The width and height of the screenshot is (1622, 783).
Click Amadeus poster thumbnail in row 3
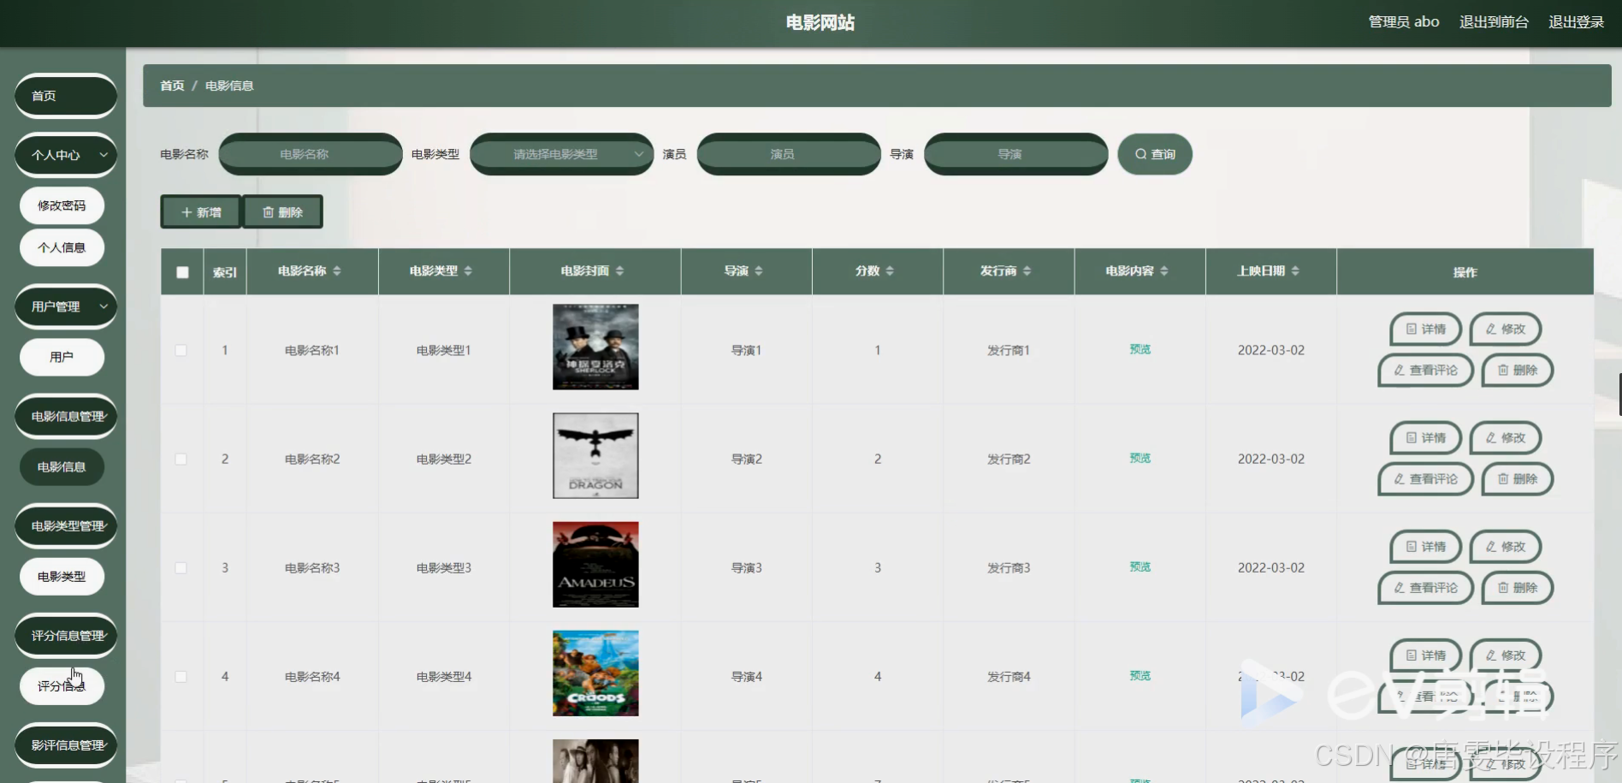point(595,564)
